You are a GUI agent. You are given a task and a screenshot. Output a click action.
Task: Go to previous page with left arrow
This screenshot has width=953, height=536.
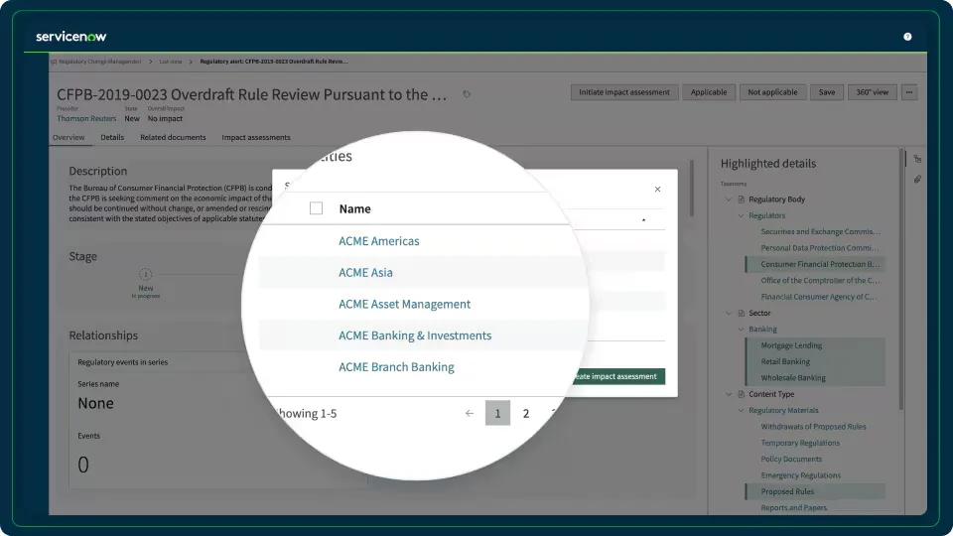click(470, 413)
